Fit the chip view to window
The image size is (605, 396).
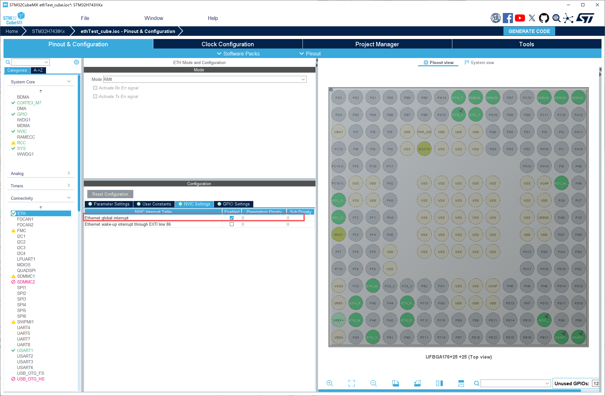click(x=352, y=383)
